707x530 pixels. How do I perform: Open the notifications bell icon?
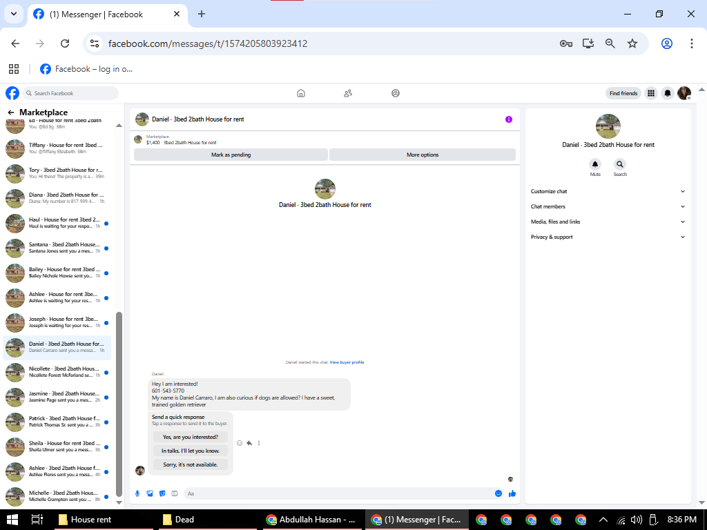tap(668, 93)
